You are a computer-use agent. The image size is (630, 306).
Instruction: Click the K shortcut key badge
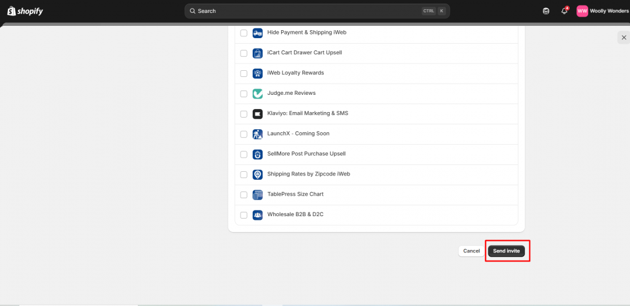(x=442, y=11)
